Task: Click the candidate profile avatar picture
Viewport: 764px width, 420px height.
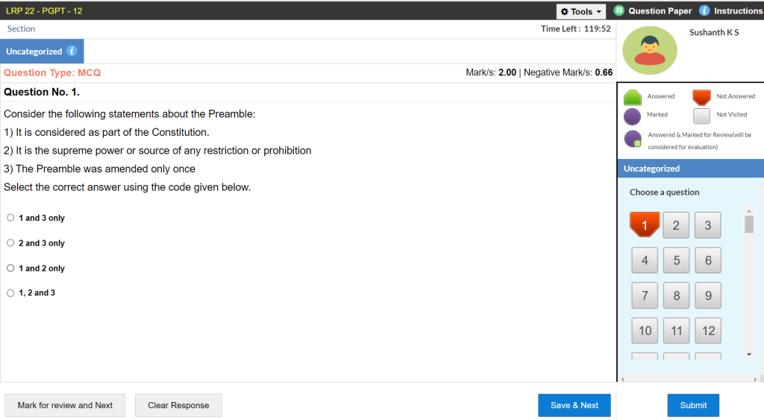Action: 649,50
